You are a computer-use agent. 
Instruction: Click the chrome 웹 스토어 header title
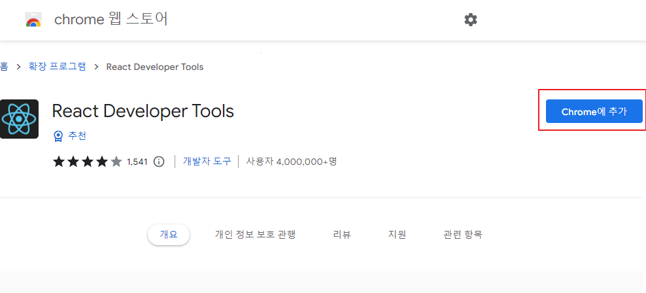(x=110, y=20)
